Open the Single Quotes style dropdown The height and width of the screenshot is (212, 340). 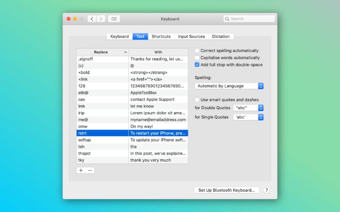point(248,117)
